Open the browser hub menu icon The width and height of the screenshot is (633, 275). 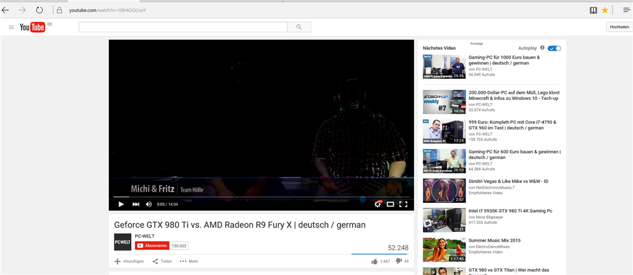[627, 10]
